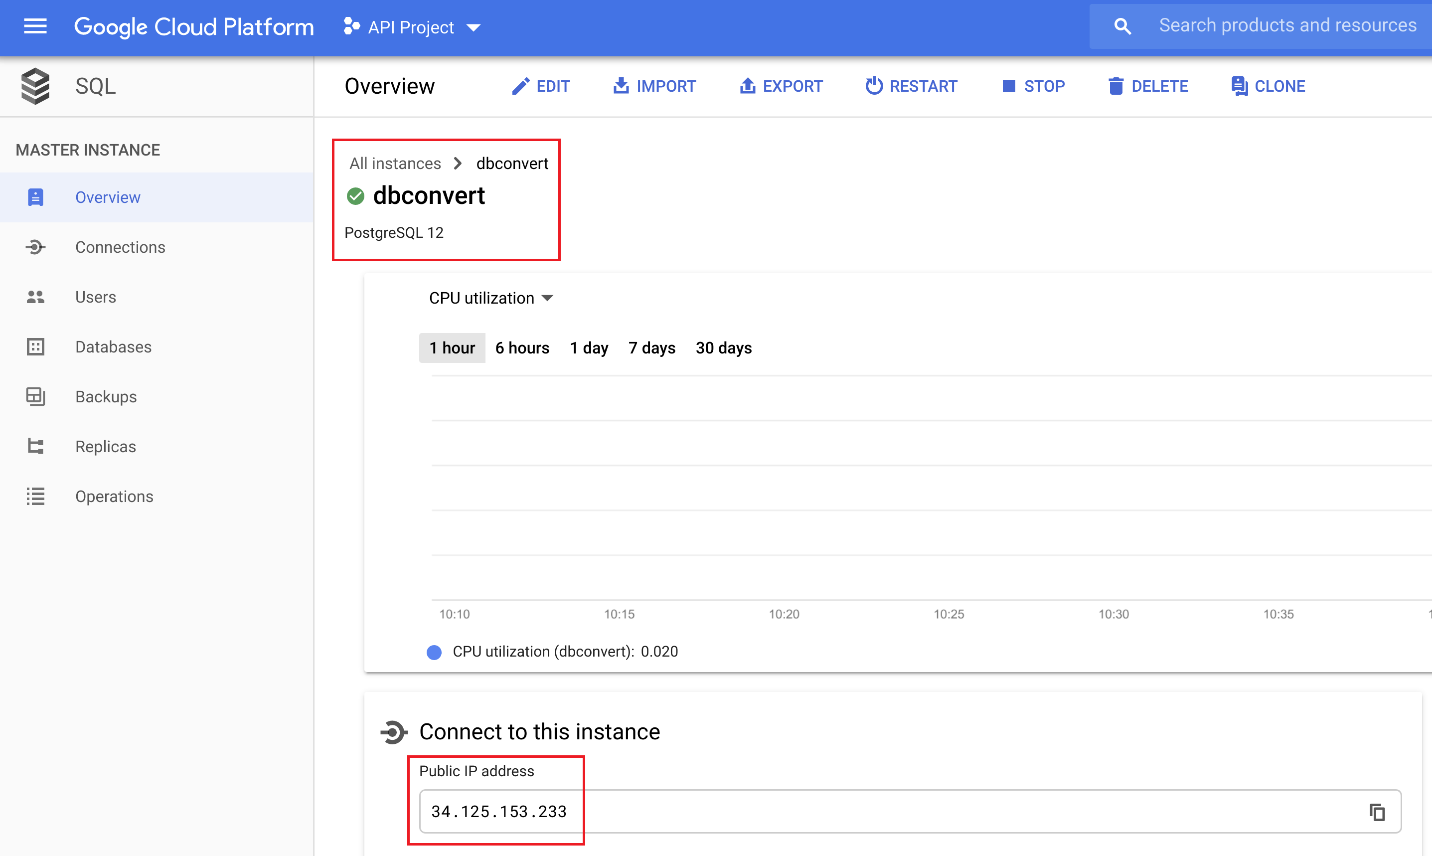Screen dimensions: 1432x856
Task: Click the CLONE button label
Action: coord(1280,87)
